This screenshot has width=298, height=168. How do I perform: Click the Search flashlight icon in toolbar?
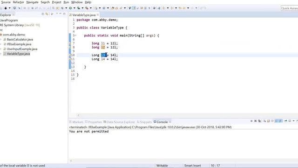click(121, 8)
